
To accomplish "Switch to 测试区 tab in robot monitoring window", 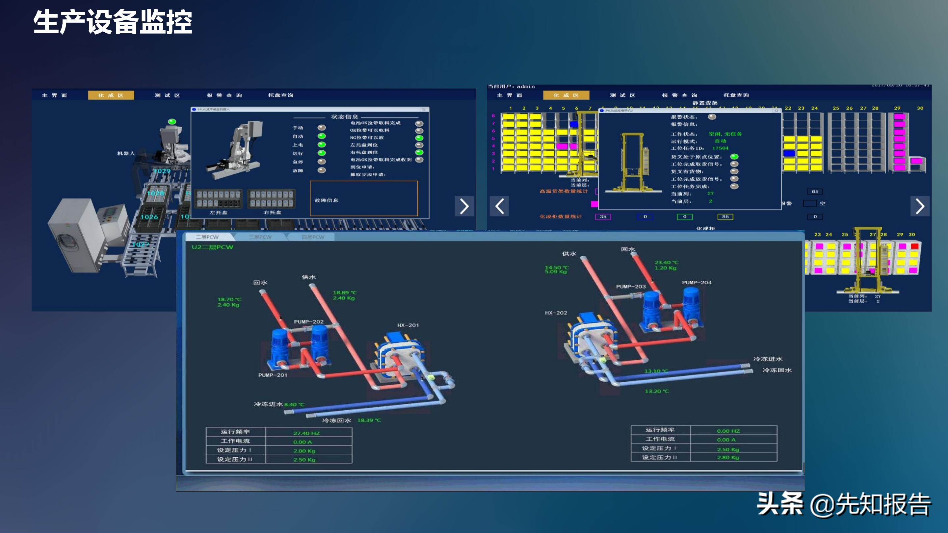I will point(168,95).
